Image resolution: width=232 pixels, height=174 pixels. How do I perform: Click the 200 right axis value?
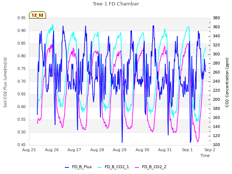[x=216, y=100]
